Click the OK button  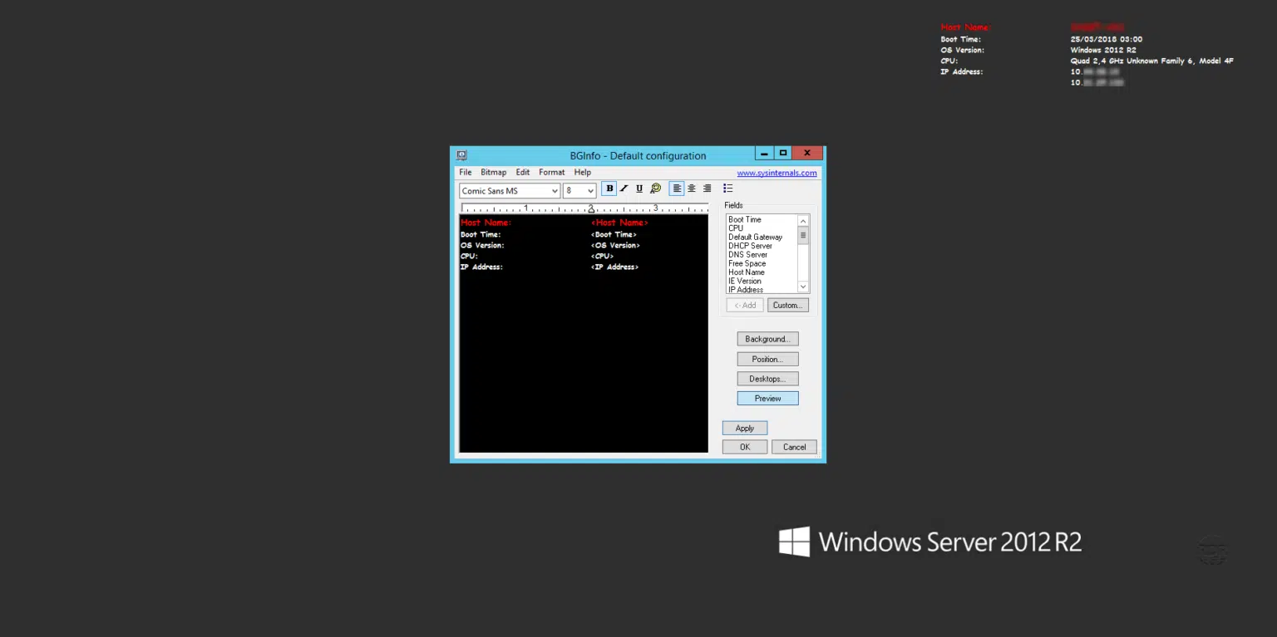(x=745, y=447)
